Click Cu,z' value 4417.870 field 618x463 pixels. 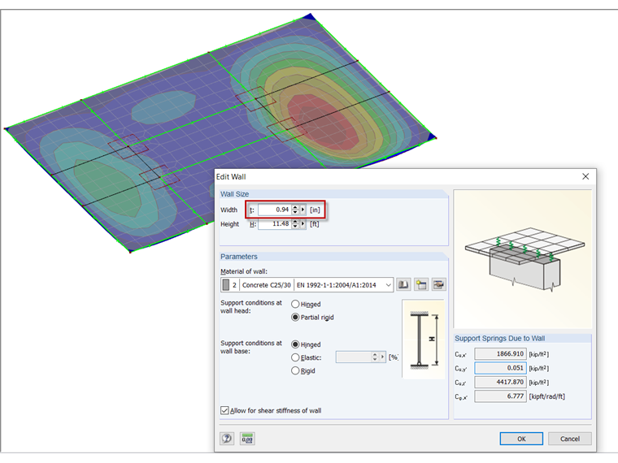(500, 382)
